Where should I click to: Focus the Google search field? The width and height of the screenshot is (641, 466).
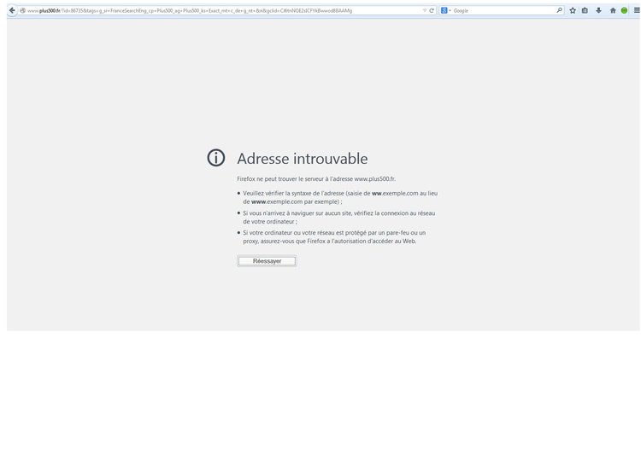503,10
